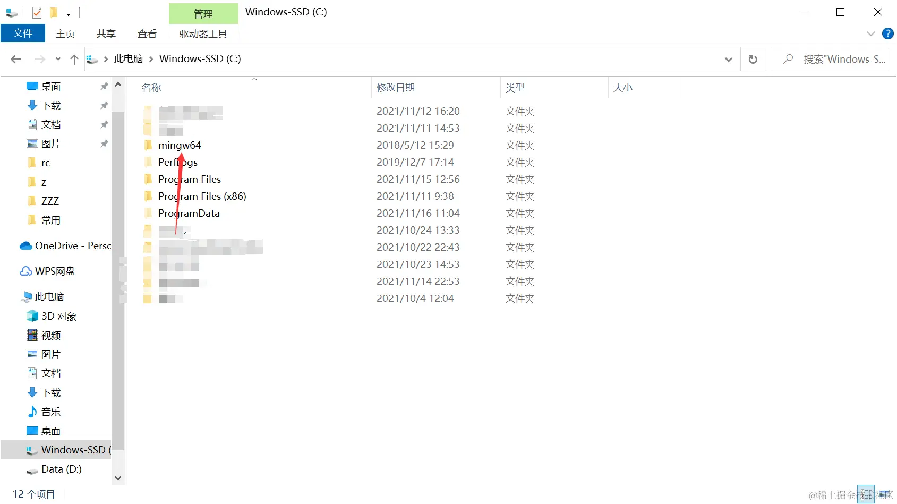The width and height of the screenshot is (897, 504).
Task: Refresh the current folder view
Action: point(753,59)
